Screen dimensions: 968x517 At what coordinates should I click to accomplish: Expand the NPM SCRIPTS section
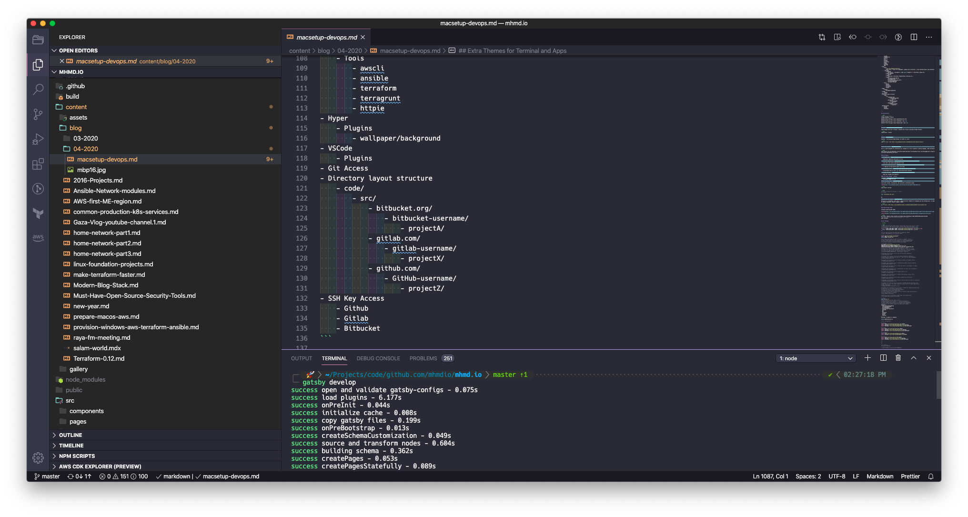pos(77,456)
